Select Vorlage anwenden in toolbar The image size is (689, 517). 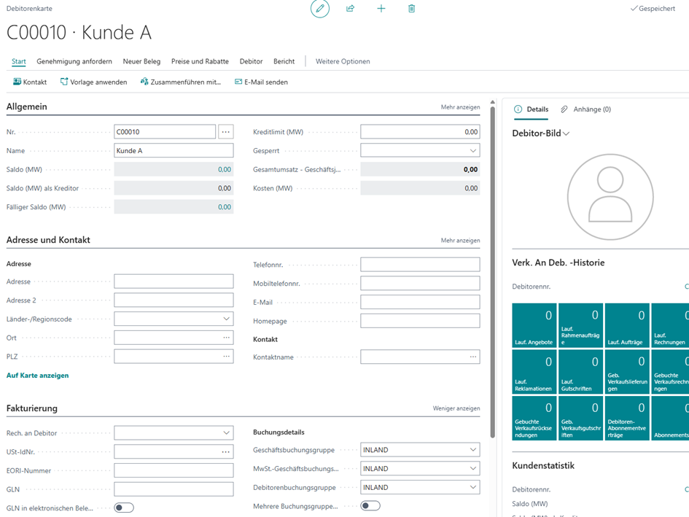tap(93, 82)
